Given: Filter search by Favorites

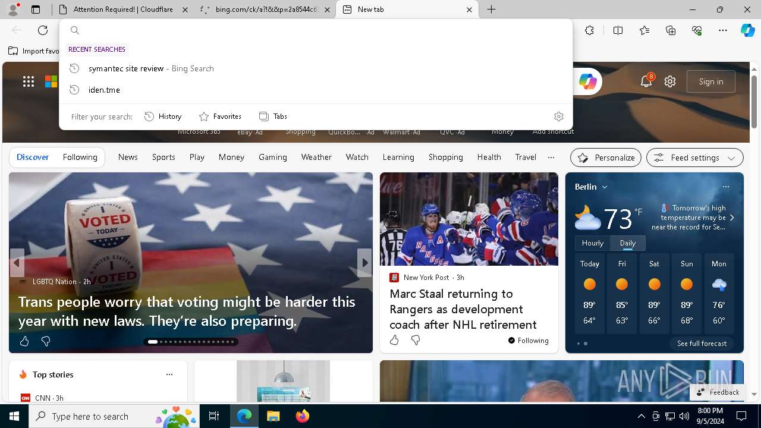Looking at the screenshot, I should [x=220, y=117].
